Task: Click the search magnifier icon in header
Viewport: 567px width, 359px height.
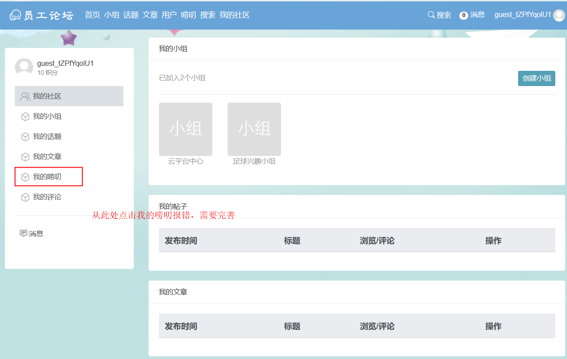Action: click(x=431, y=15)
